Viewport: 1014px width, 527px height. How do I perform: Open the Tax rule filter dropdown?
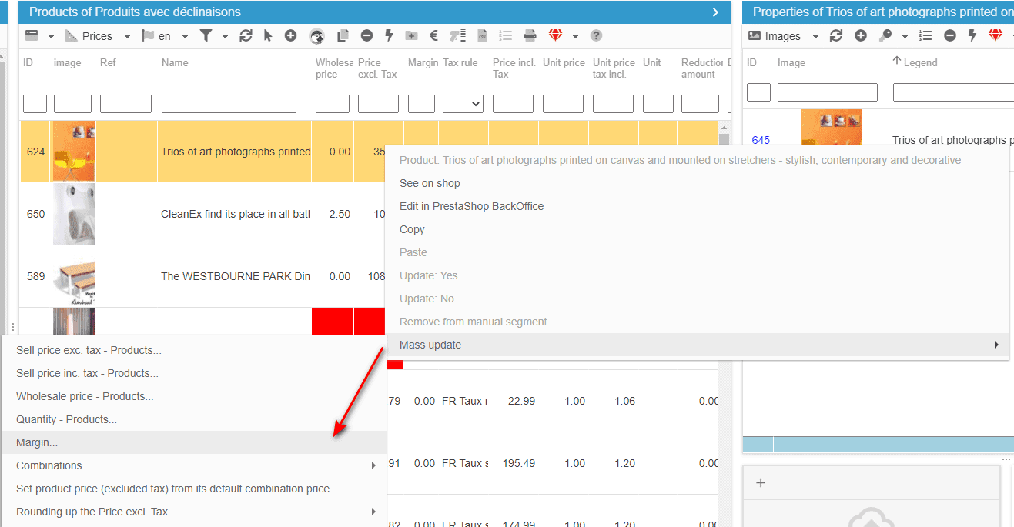(x=463, y=104)
